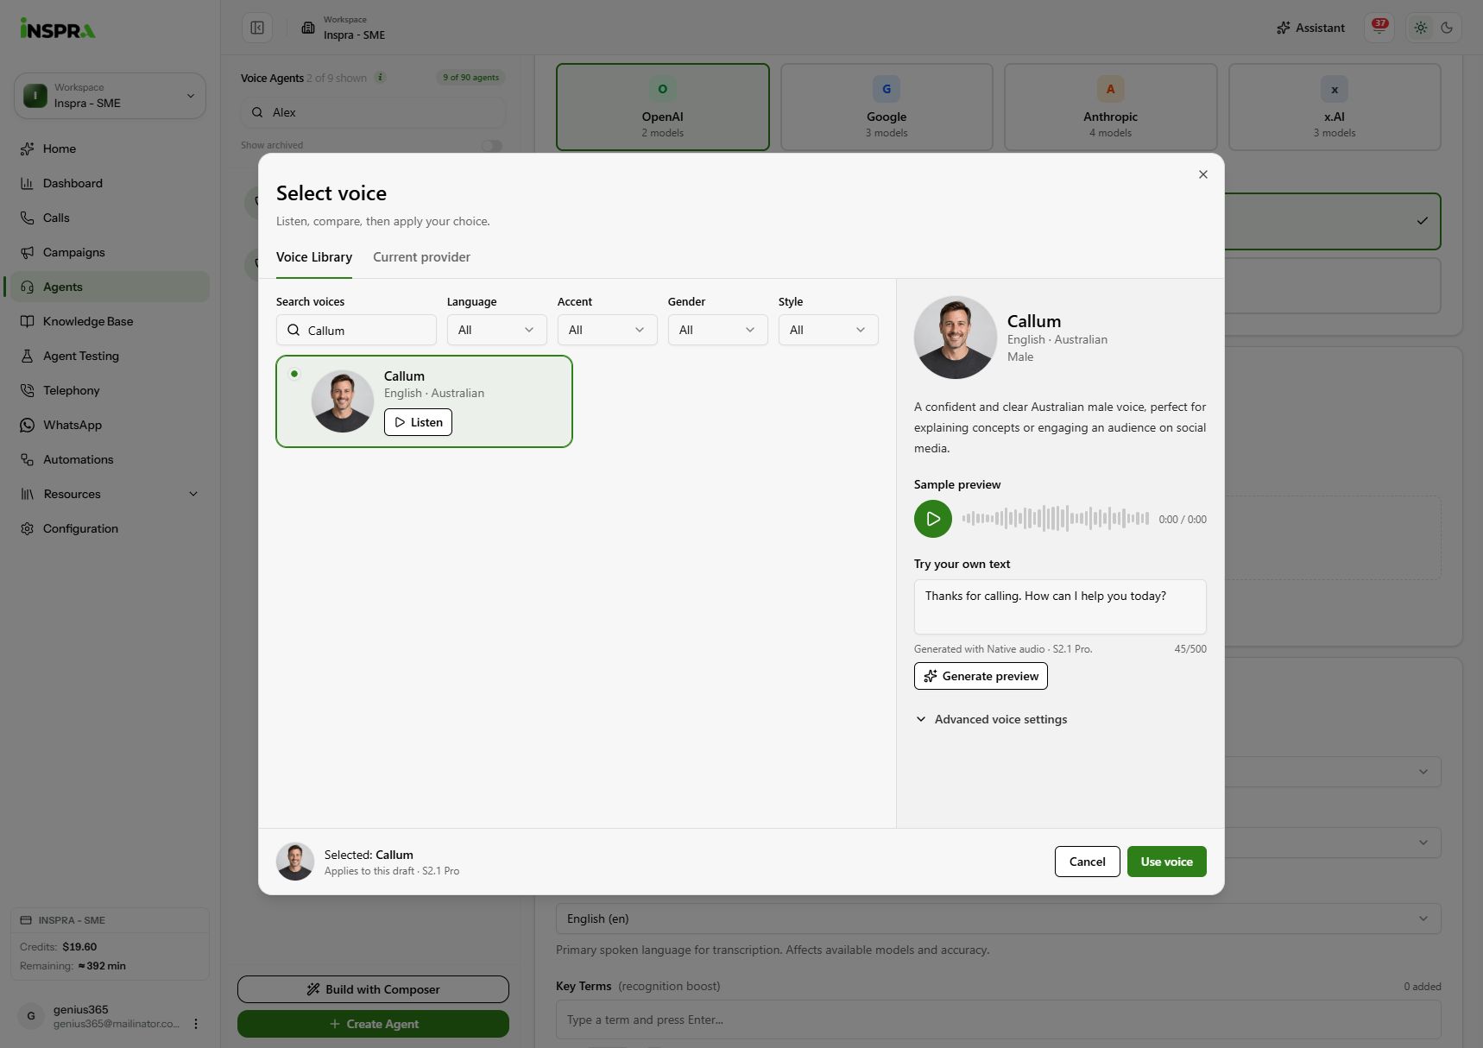1483x1048 pixels.
Task: Close the Select voice dialog
Action: [1203, 174]
